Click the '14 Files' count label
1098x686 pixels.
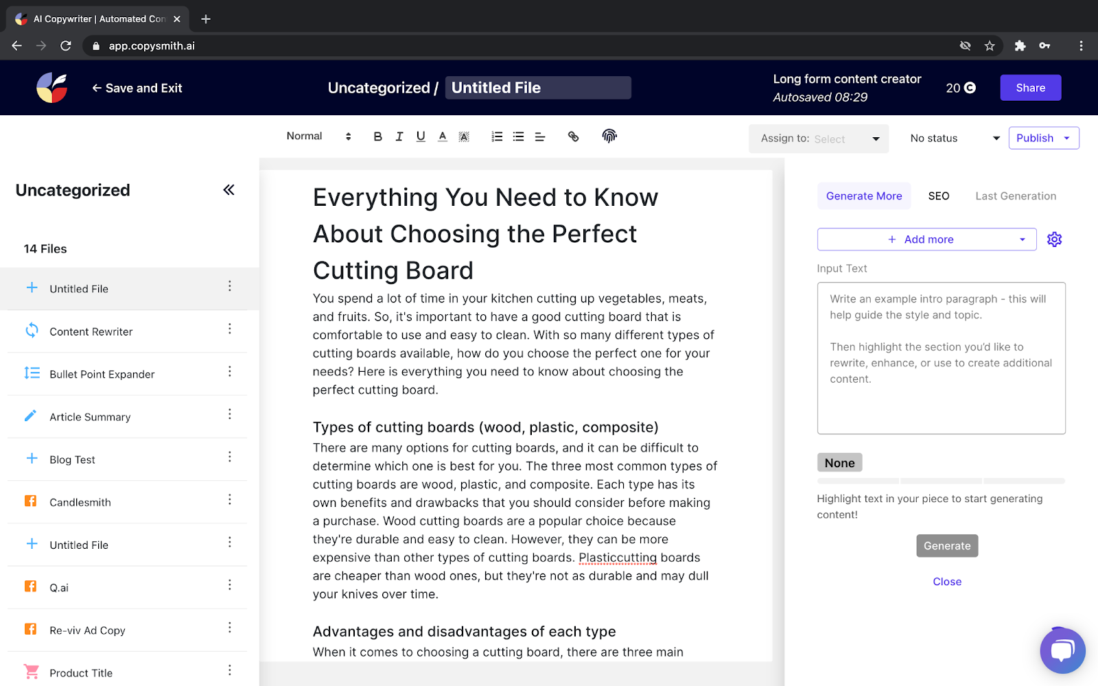45,249
